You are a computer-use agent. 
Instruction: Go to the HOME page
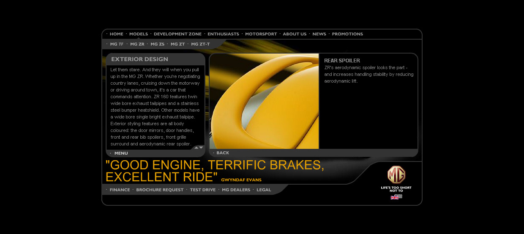pos(117,34)
